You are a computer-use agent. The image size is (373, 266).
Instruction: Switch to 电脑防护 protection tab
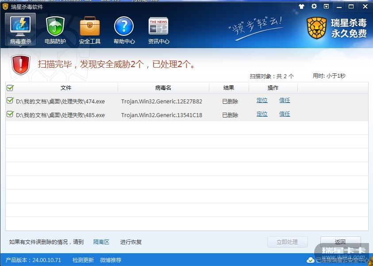coord(55,30)
